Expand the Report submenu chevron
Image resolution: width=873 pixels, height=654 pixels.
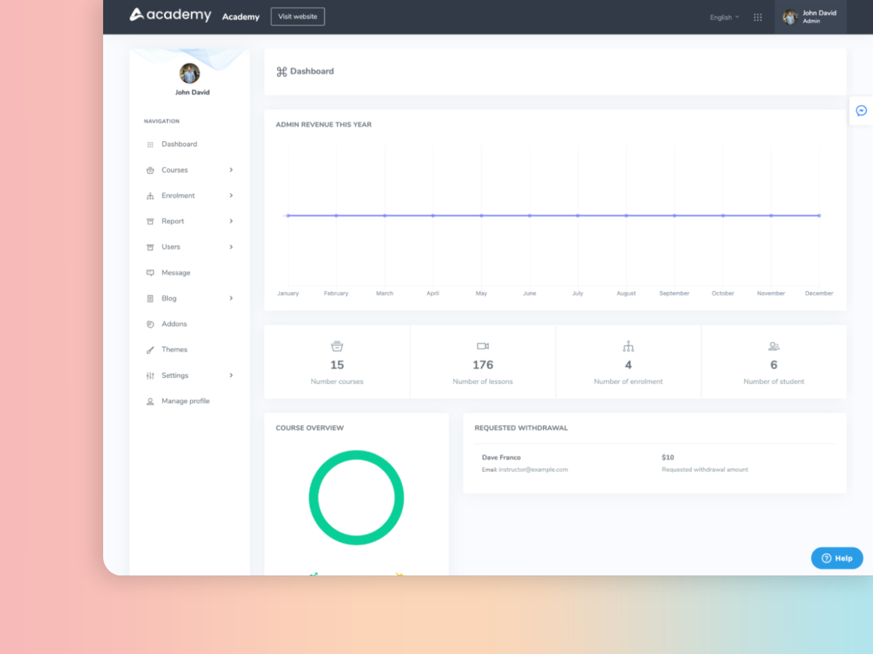[x=231, y=221]
